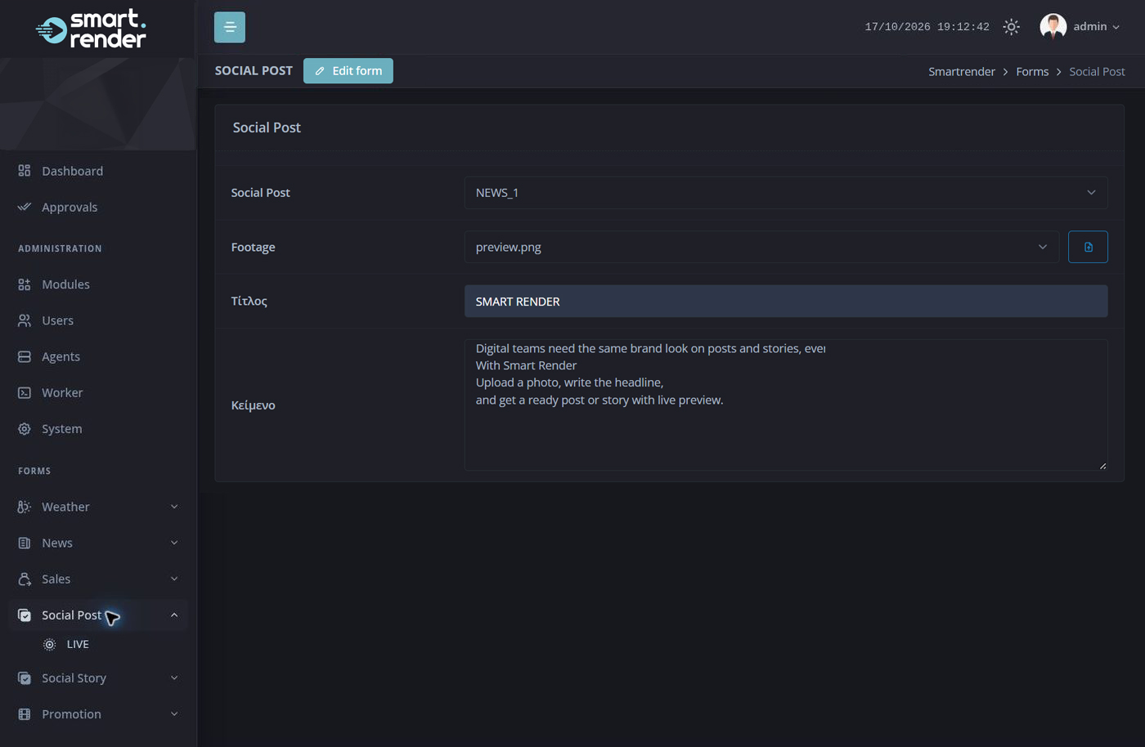Viewport: 1145px width, 747px height.
Task: Expand the Promotion submenu
Action: 174,713
